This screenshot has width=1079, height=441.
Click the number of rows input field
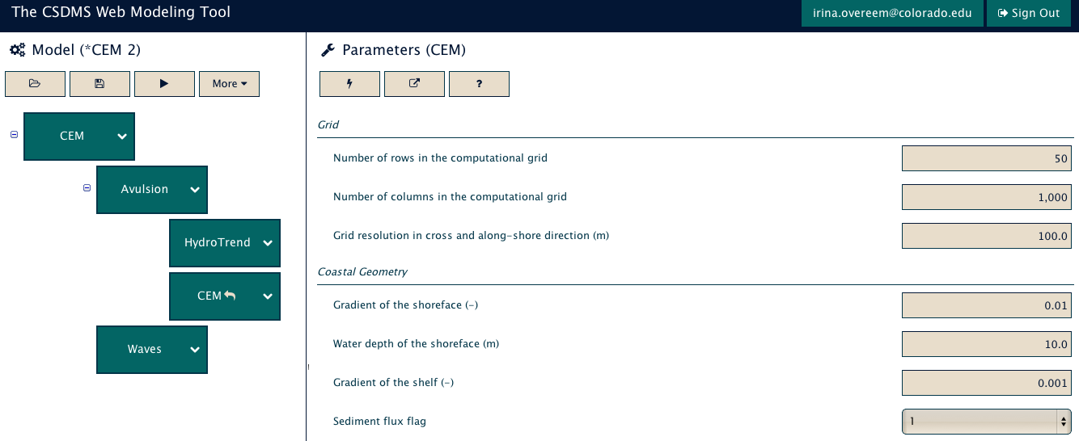[x=986, y=158]
